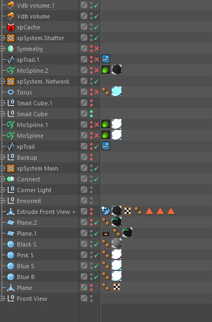Image resolution: width=212 pixels, height=322 pixels.
Task: Expand the xpSystem.Shatter hierarchy
Action: click(x=2, y=38)
